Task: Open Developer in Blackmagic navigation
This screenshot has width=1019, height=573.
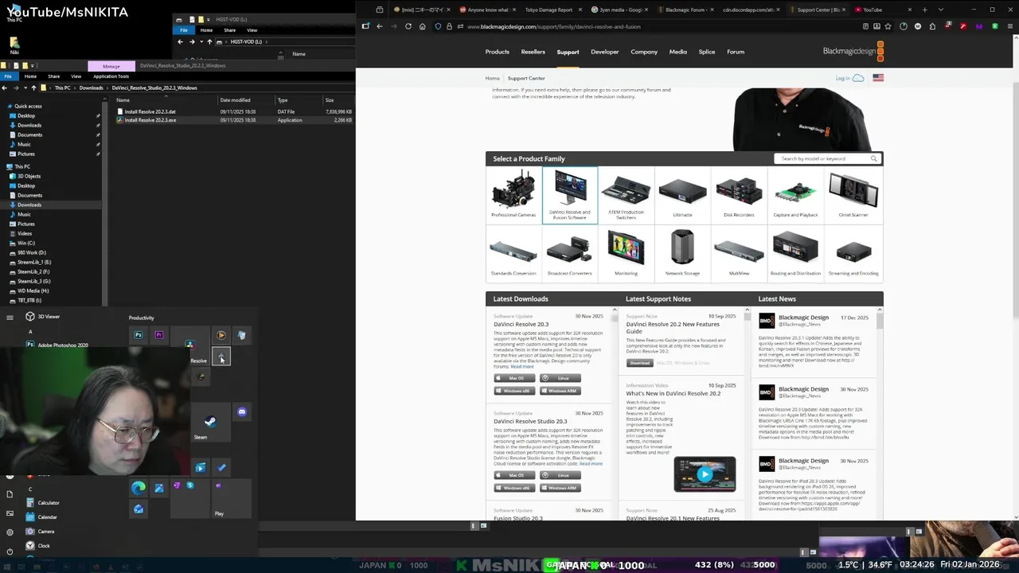Action: (605, 52)
